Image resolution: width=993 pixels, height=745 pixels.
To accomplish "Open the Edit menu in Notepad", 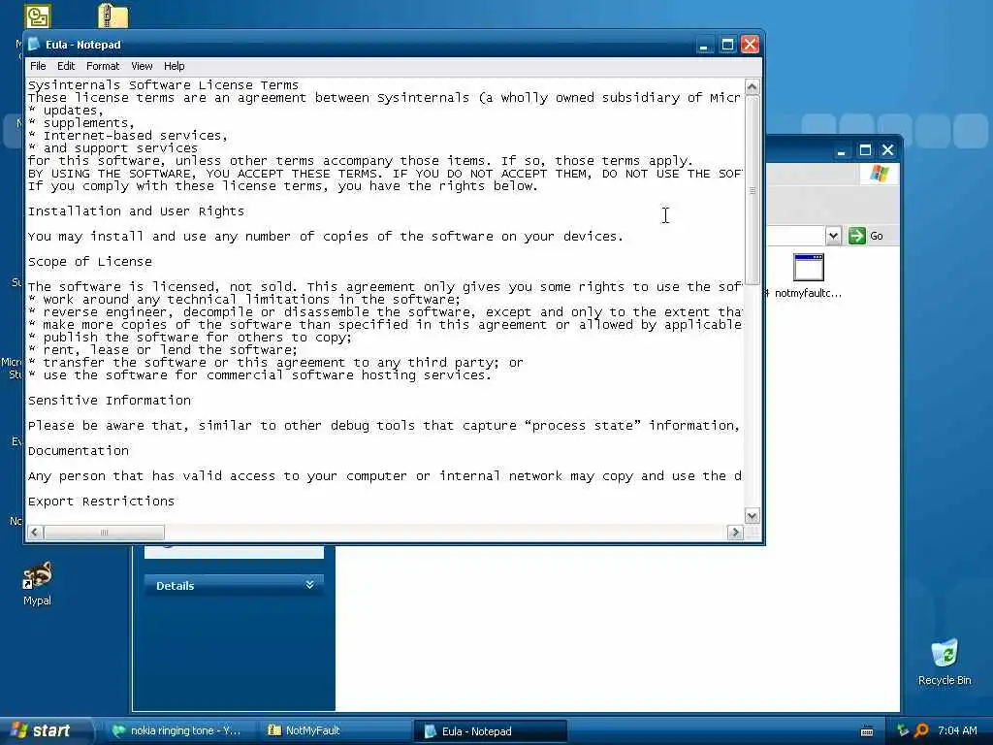I will (x=66, y=66).
